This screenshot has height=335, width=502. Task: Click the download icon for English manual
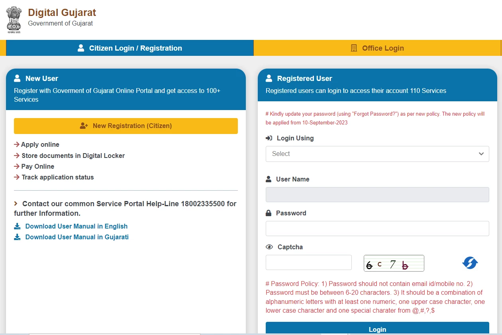tap(17, 227)
